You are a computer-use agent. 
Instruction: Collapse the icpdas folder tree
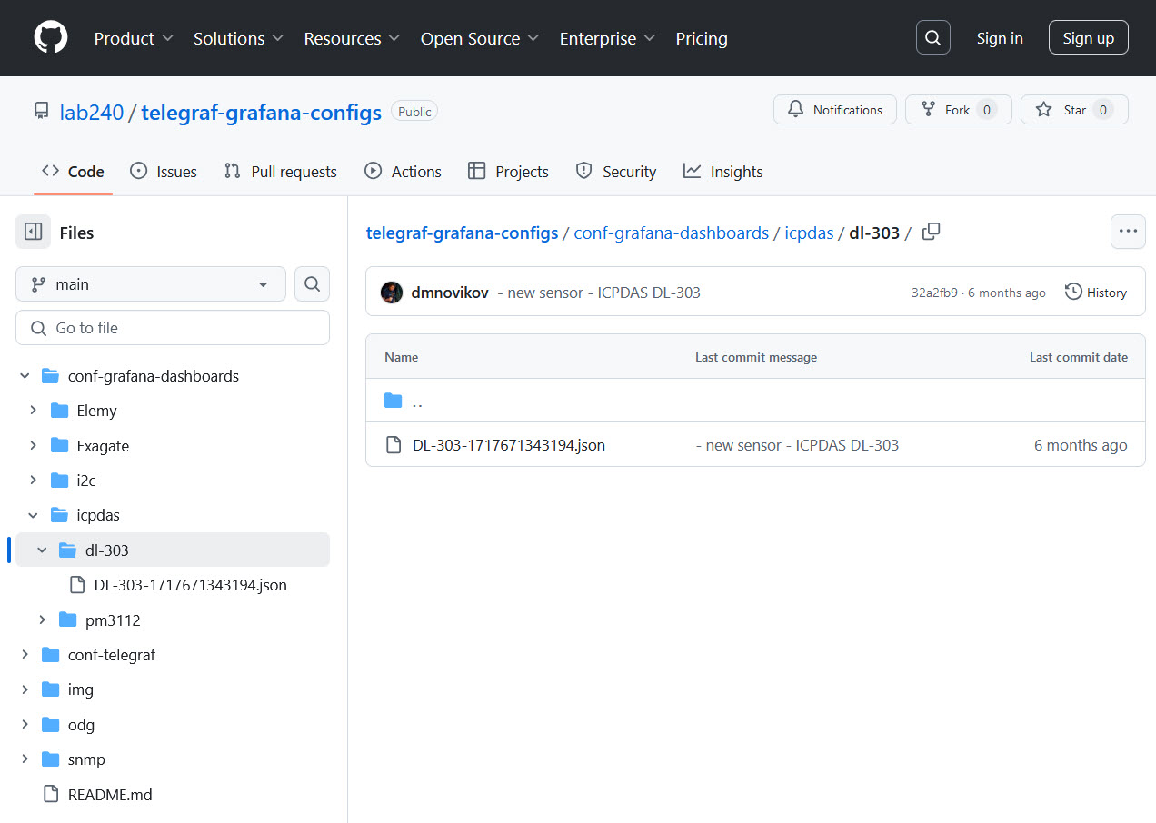[x=33, y=514]
